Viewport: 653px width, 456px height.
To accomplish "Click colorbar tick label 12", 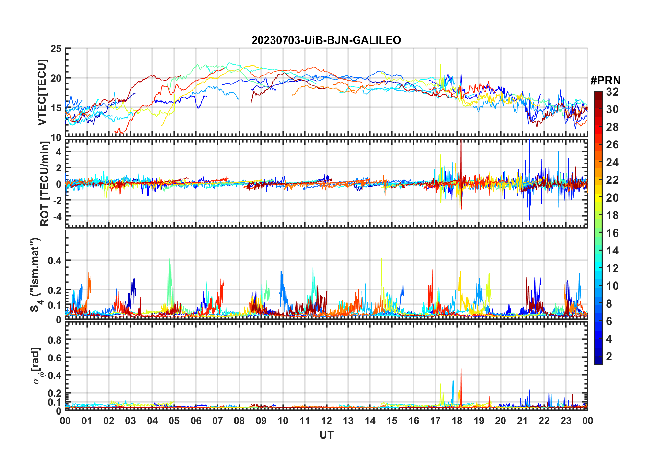I will (x=612, y=268).
